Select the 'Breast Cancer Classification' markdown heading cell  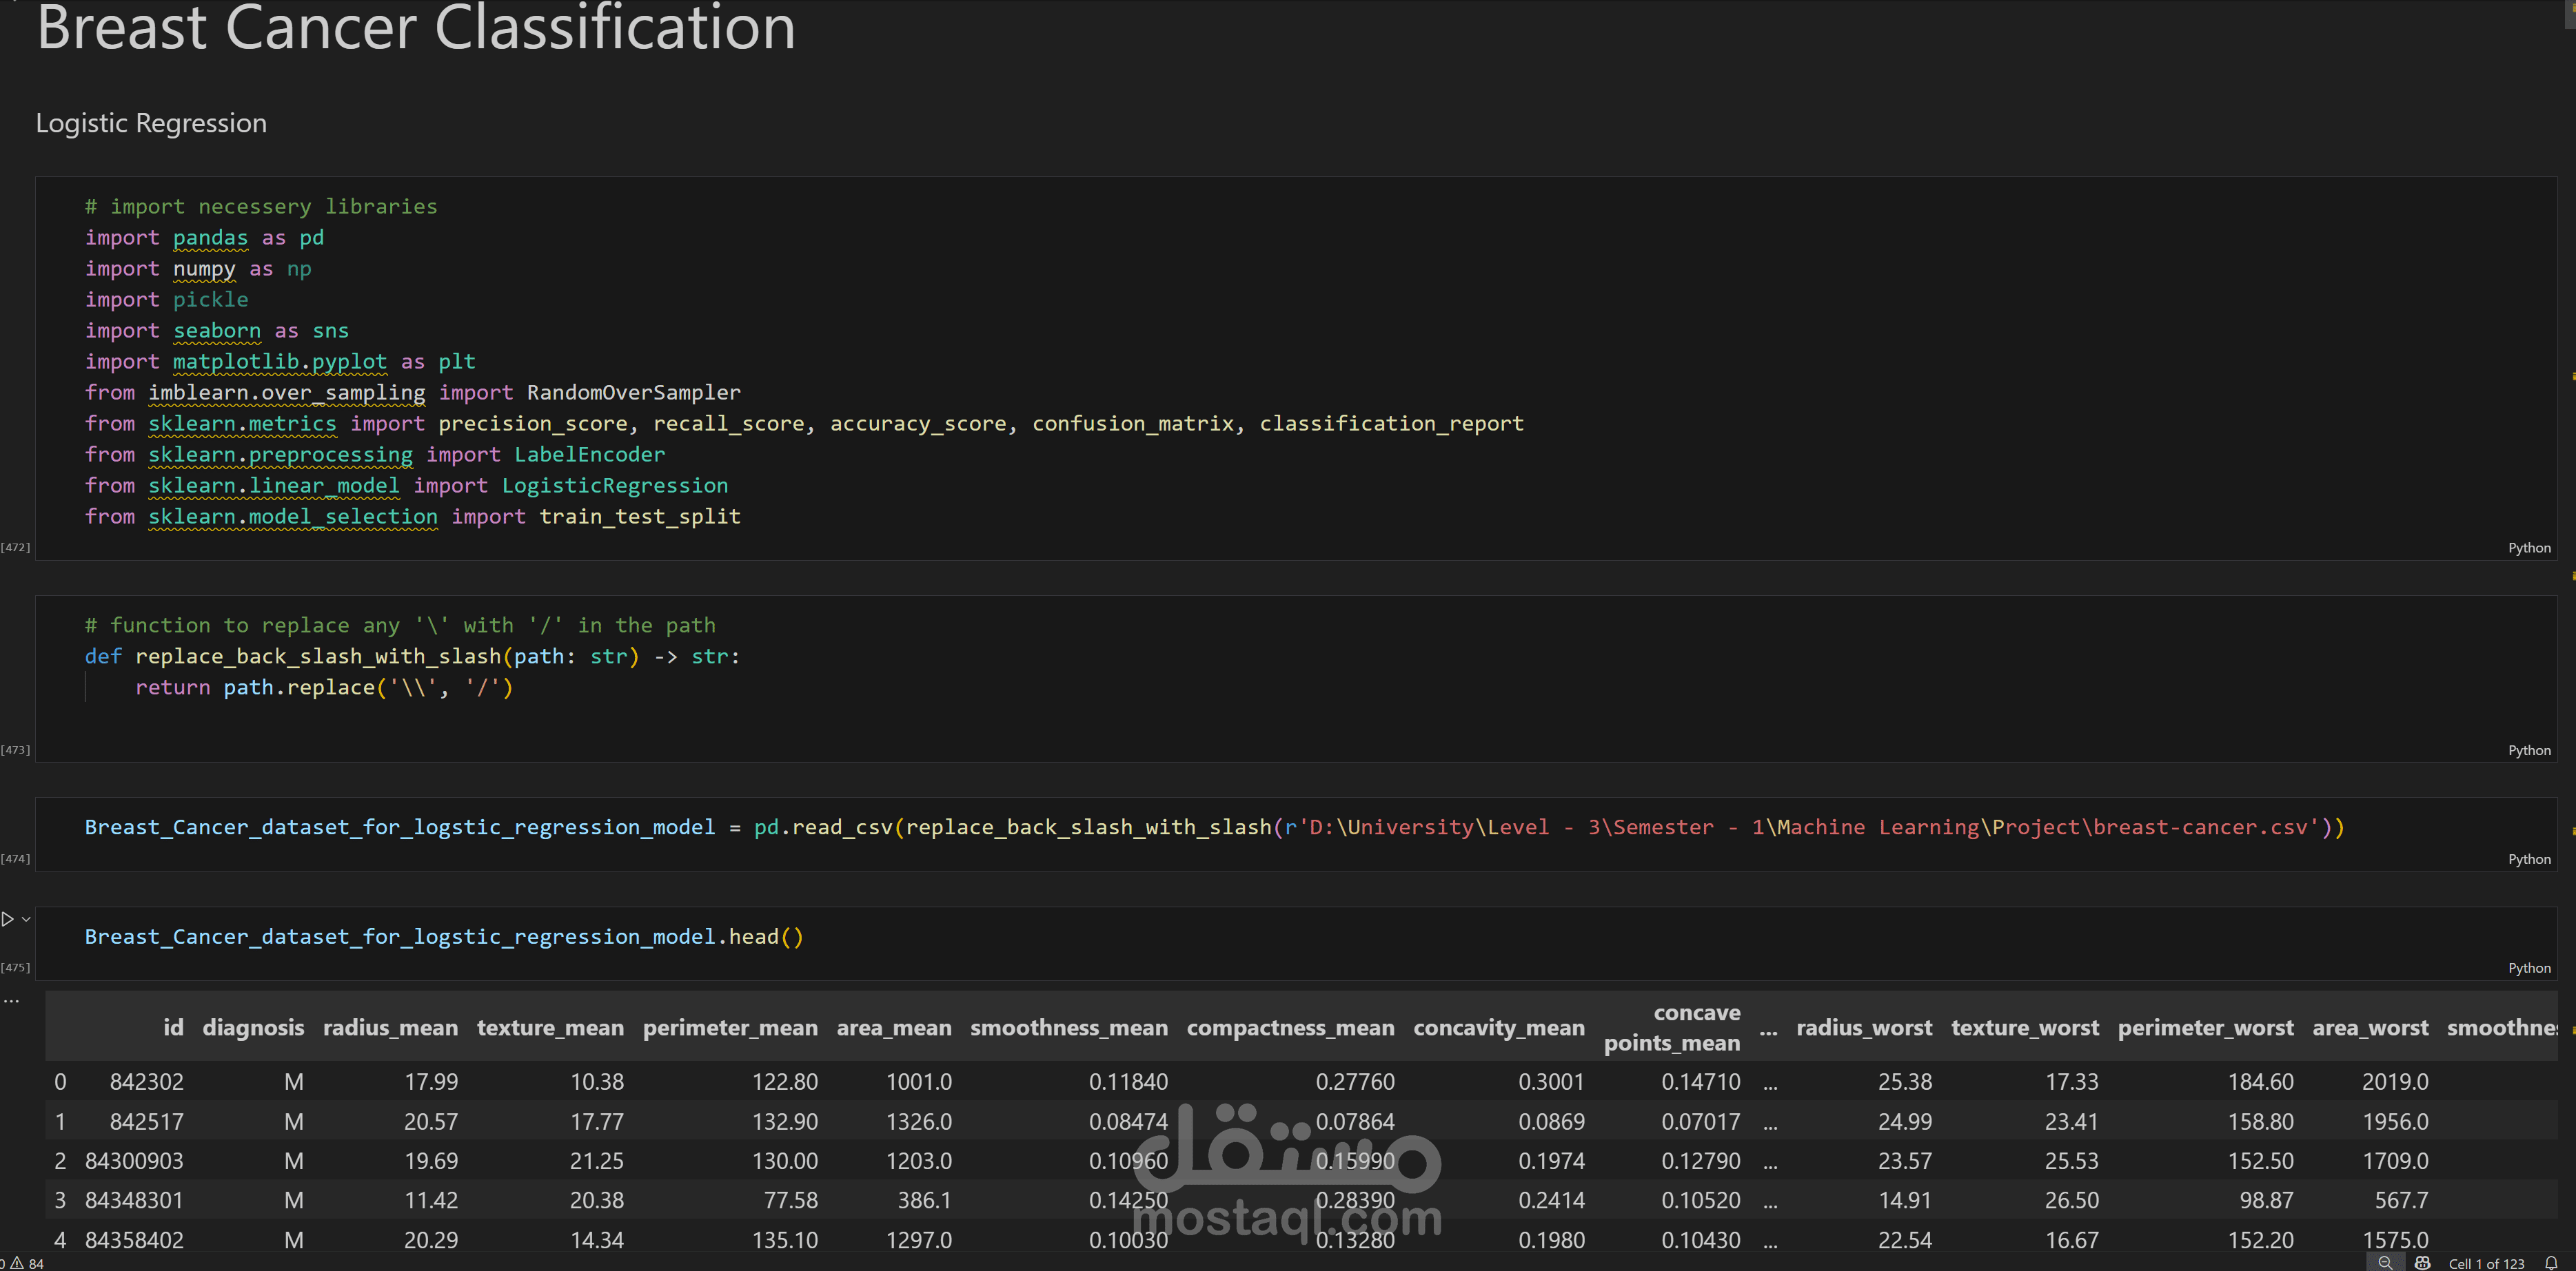click(416, 28)
